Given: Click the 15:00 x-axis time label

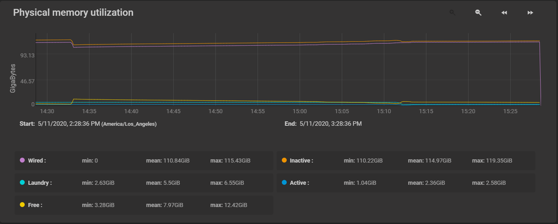Looking at the screenshot, I should point(300,111).
